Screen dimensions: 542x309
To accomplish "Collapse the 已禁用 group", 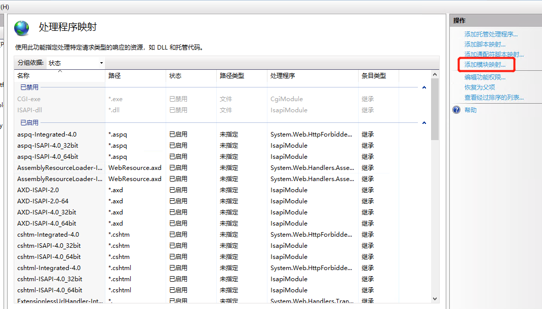I will click(424, 87).
